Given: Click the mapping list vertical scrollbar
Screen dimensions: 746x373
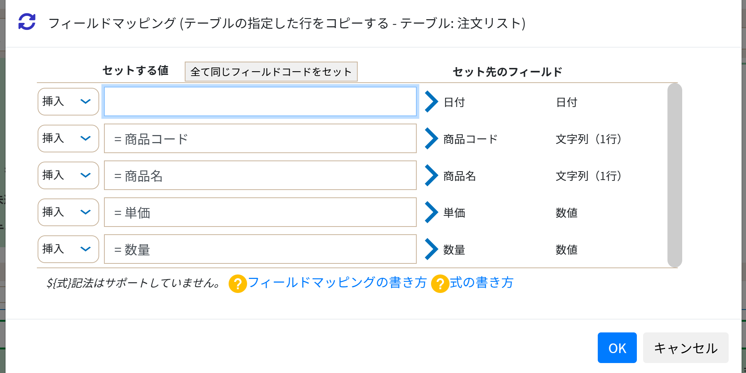Looking at the screenshot, I should [x=674, y=175].
